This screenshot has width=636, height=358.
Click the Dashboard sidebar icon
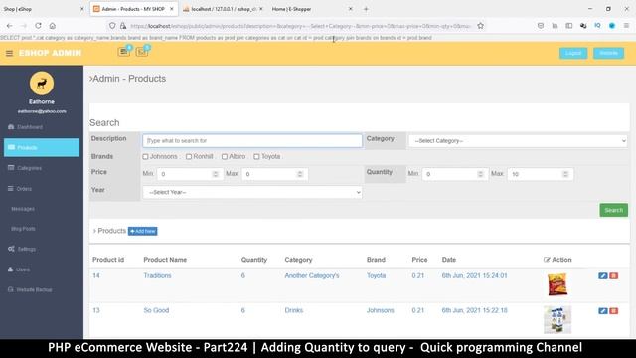[11, 127]
